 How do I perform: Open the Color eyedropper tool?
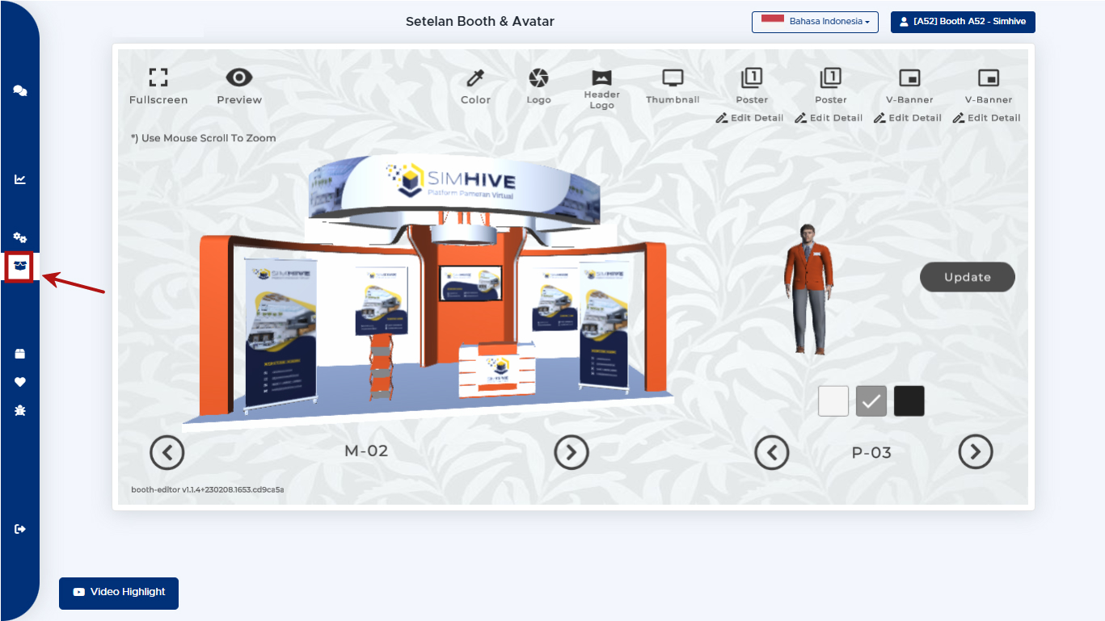[x=475, y=86]
